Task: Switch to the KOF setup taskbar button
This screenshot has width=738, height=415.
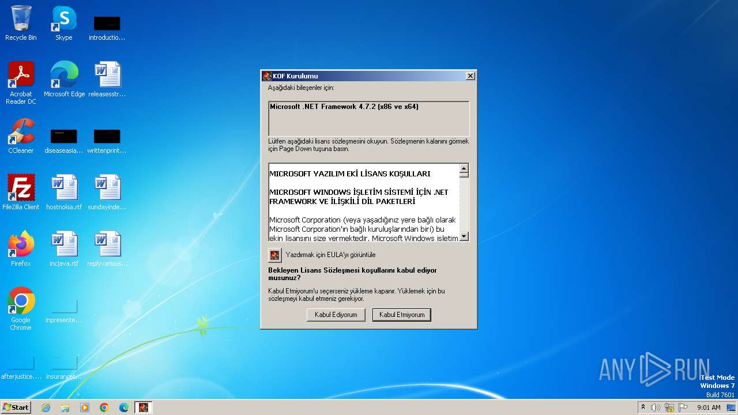Action: coord(144,408)
